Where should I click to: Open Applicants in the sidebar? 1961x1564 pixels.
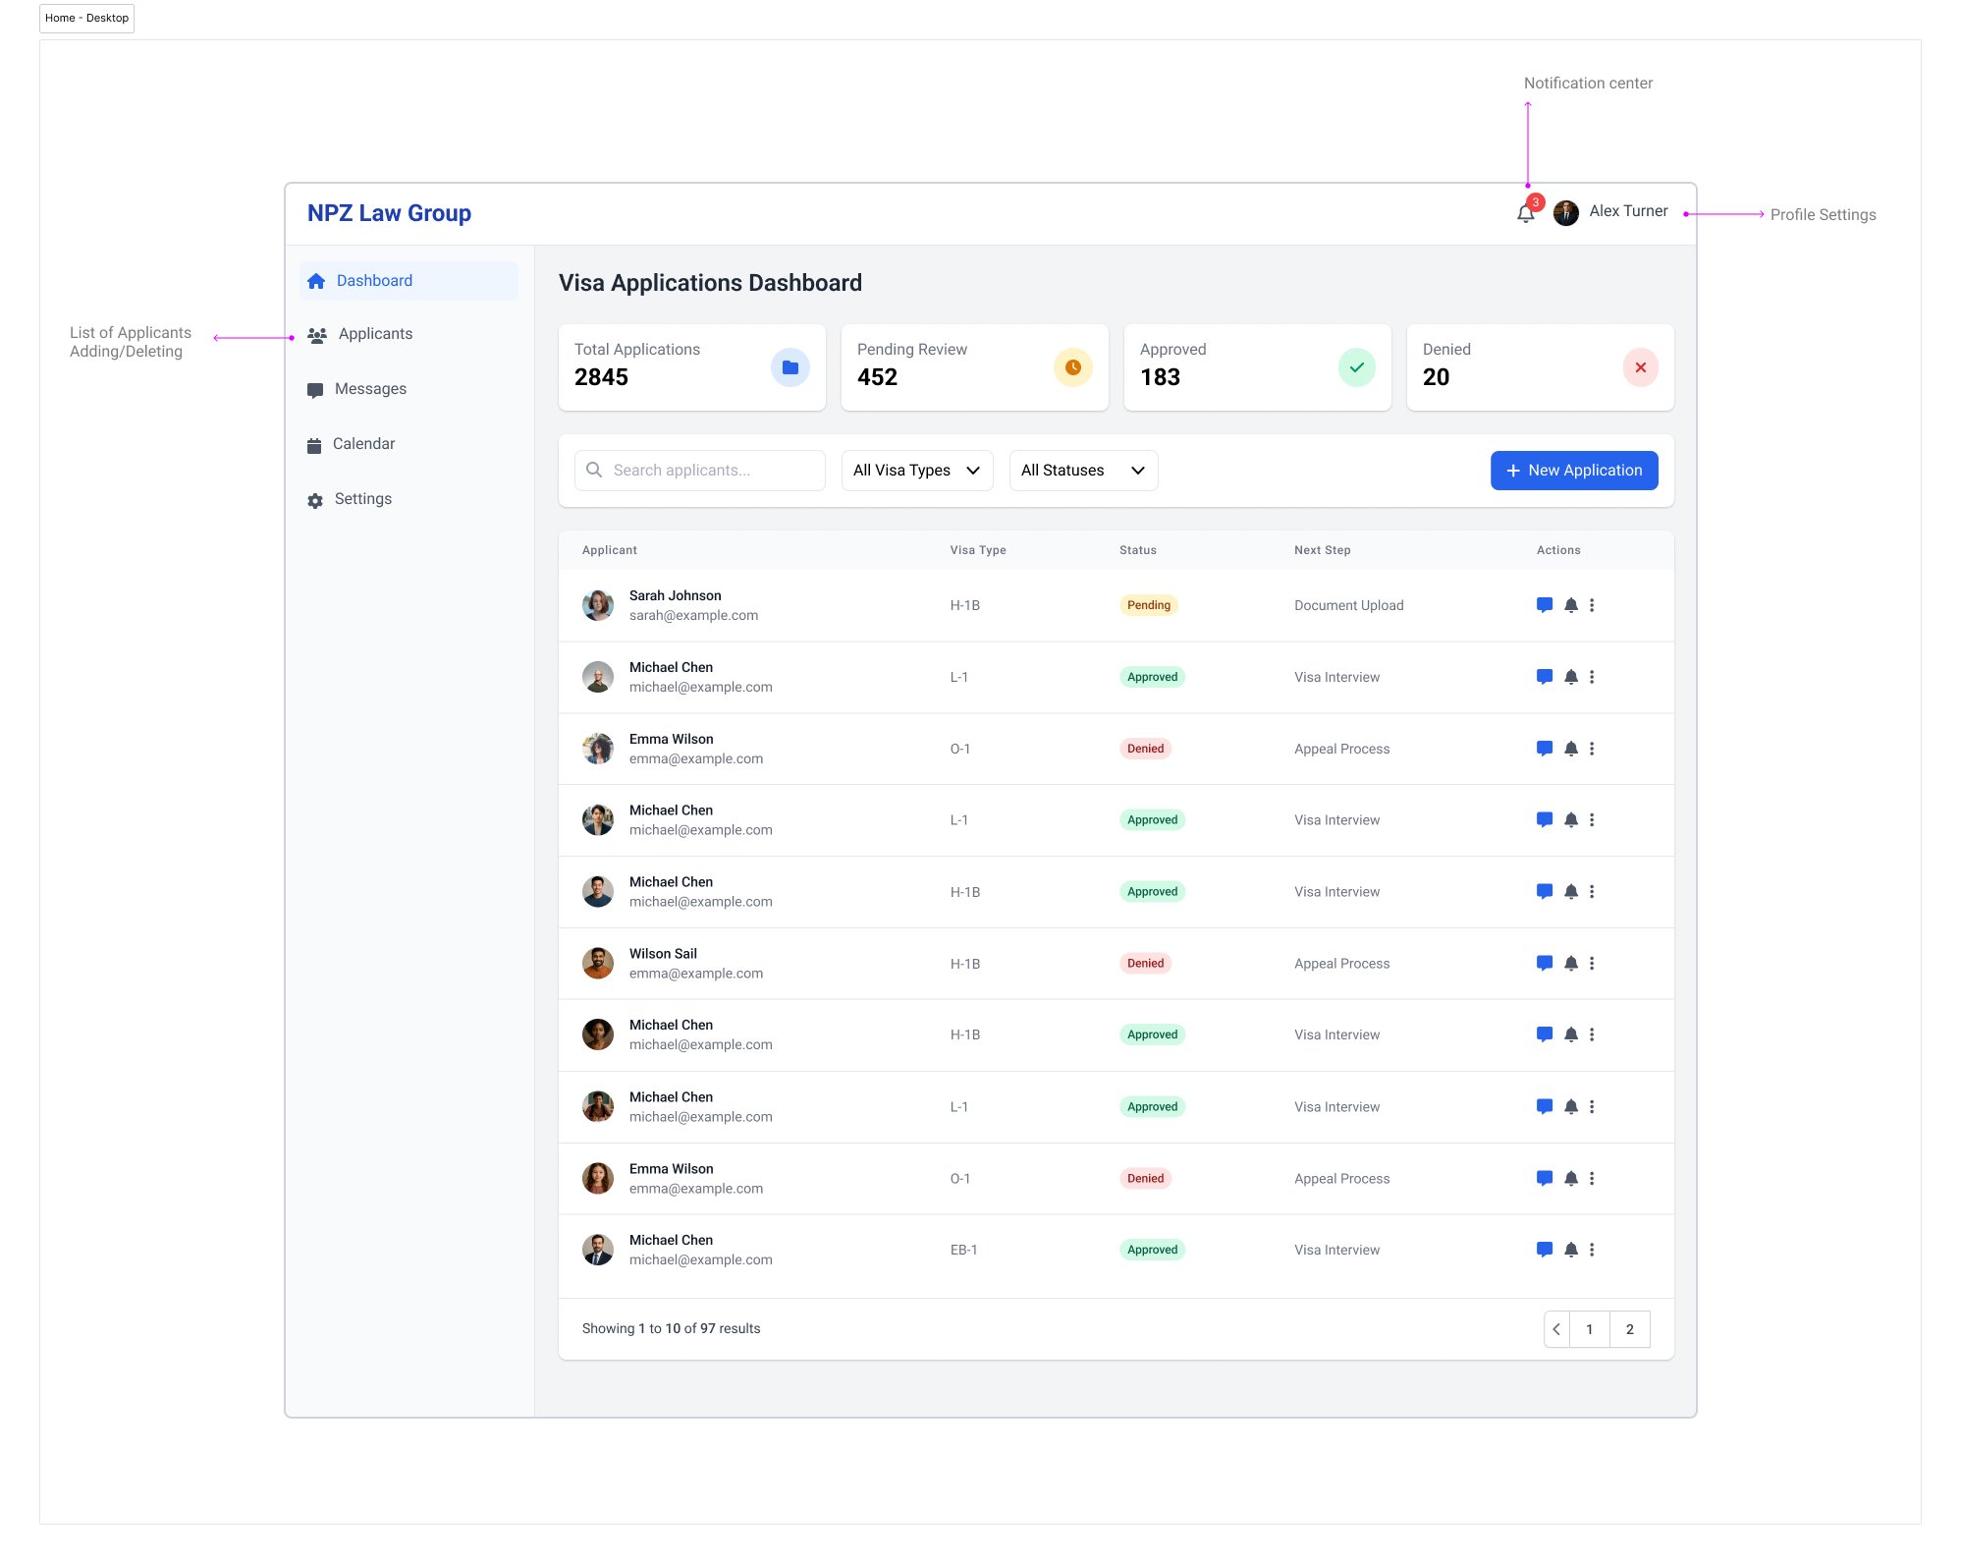point(374,334)
